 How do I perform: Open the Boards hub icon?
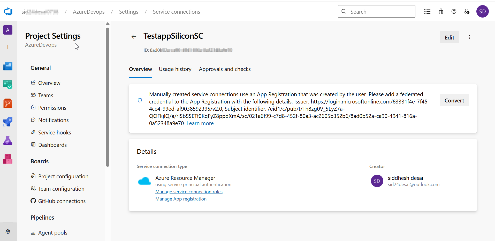point(8,85)
